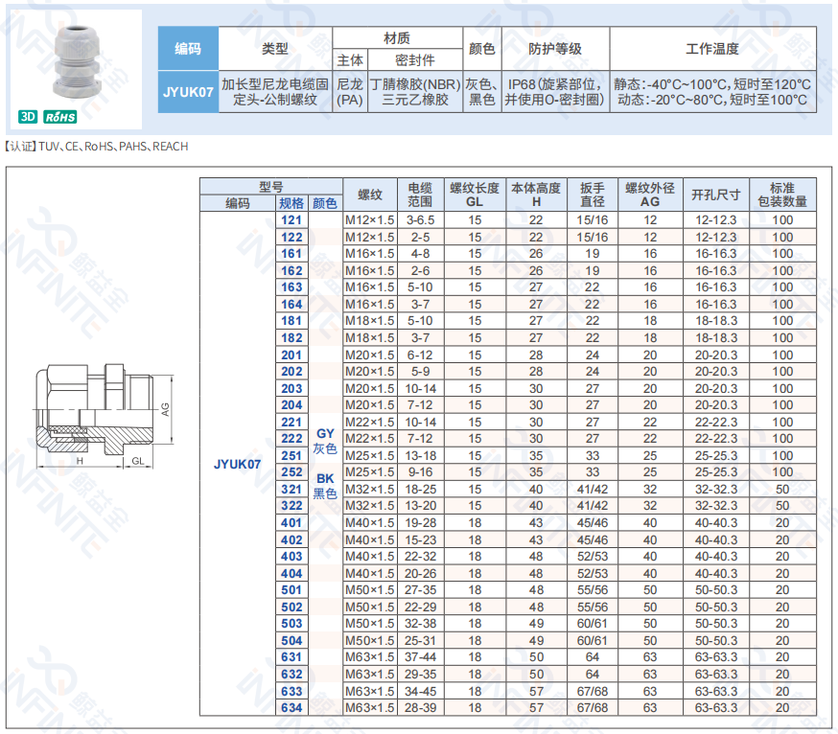Click thread M63×1.5 in row 632
The width and height of the screenshot is (838, 734).
(x=370, y=675)
